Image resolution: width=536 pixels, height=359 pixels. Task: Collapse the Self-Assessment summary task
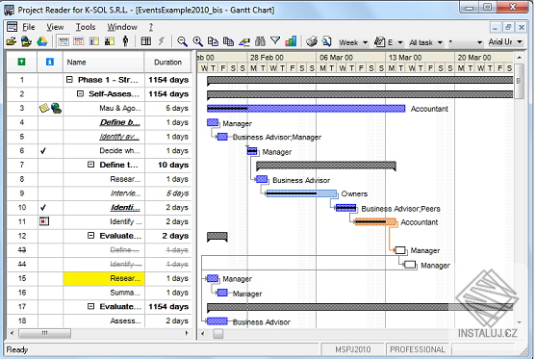[80, 93]
